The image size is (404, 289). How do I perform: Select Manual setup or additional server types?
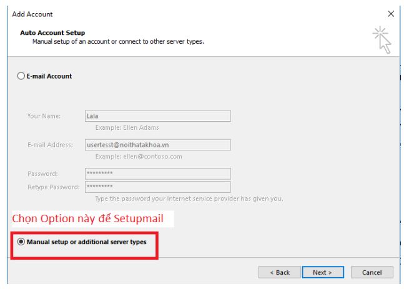click(21, 242)
